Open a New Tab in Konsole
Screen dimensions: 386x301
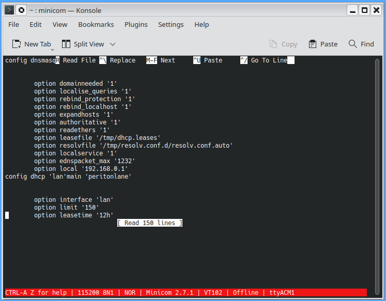(x=31, y=44)
